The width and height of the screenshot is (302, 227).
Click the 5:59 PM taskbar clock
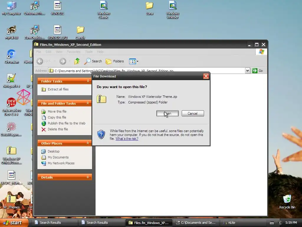point(291,223)
